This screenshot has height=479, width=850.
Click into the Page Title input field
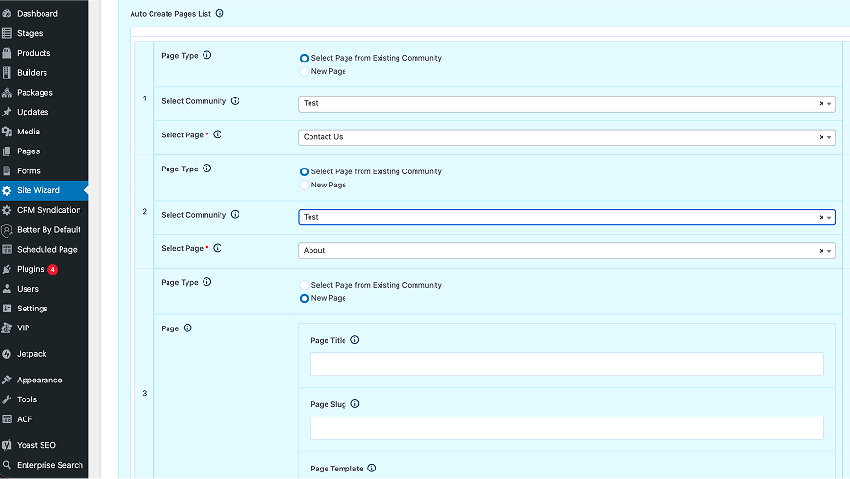(x=567, y=364)
